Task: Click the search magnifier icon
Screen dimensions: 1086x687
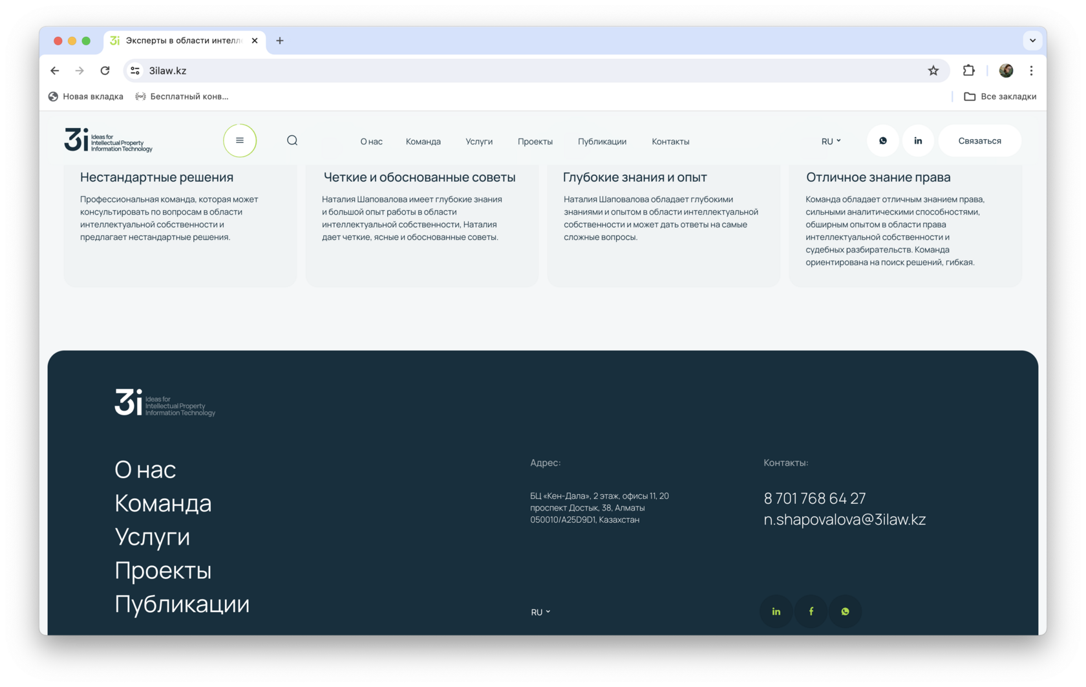Action: [x=292, y=140]
